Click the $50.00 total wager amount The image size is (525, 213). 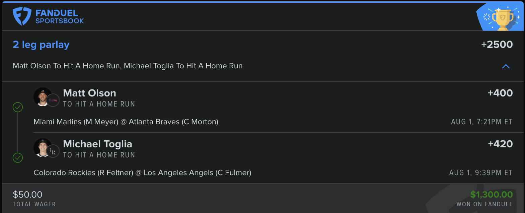point(27,195)
